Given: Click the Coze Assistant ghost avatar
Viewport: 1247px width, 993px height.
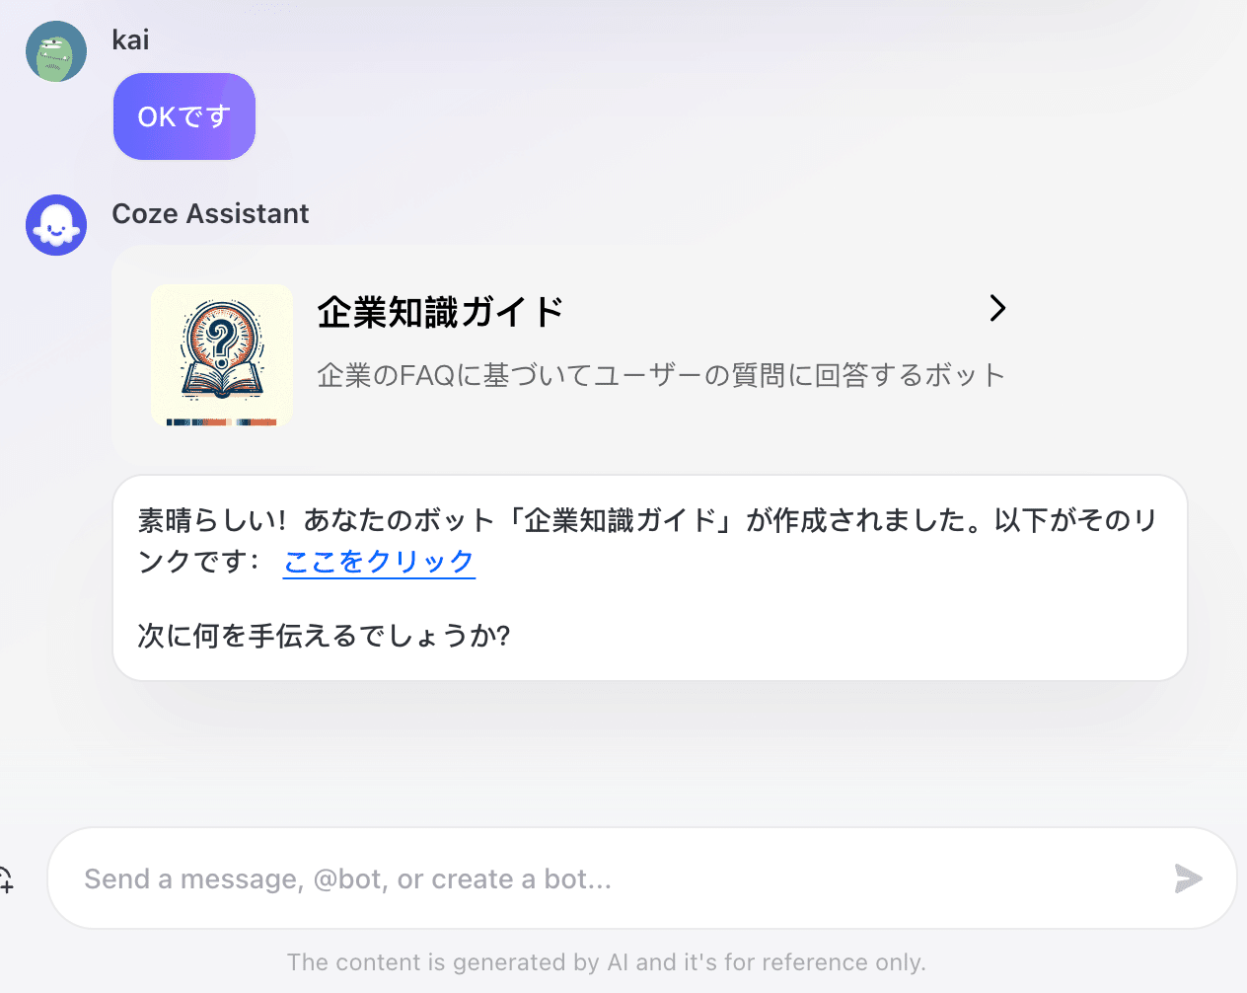Looking at the screenshot, I should [56, 225].
